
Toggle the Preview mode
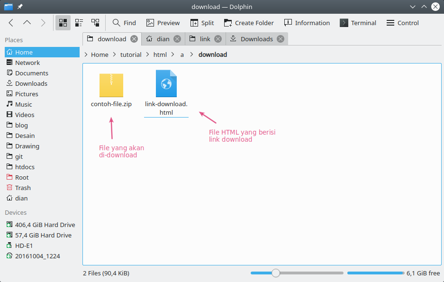pos(163,22)
